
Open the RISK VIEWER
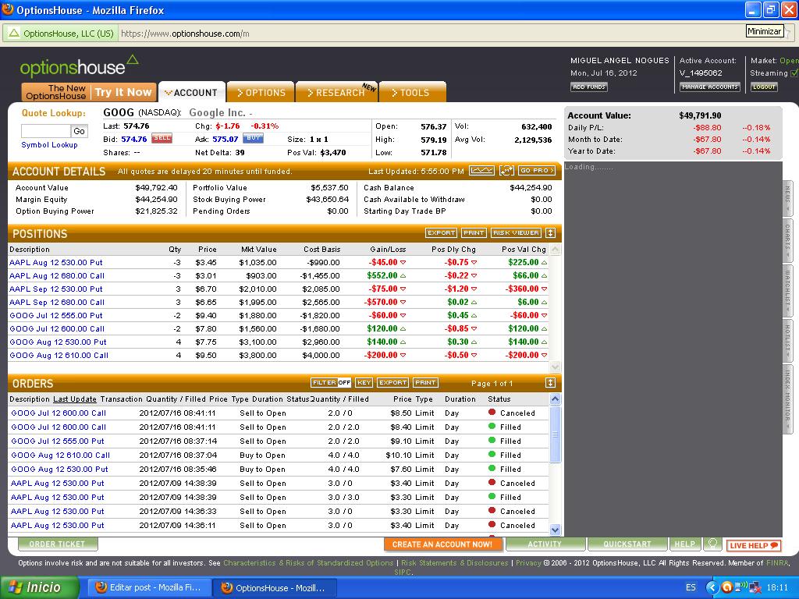[516, 232]
